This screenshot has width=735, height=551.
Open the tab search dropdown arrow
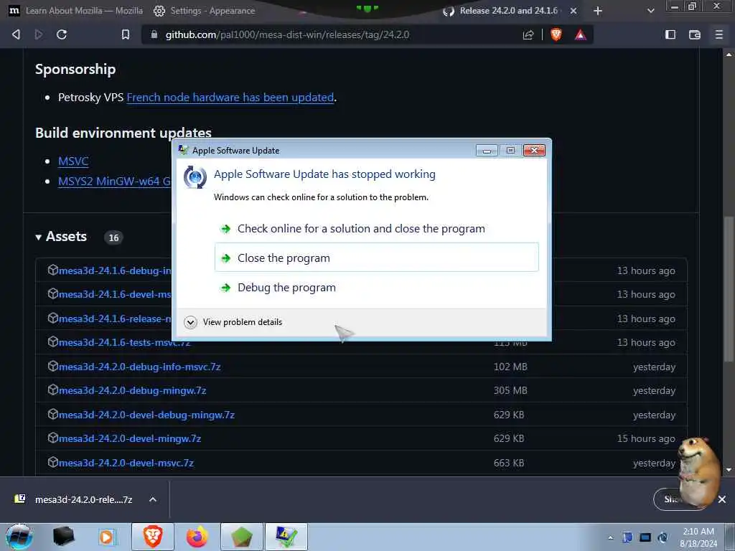pyautogui.click(x=650, y=11)
